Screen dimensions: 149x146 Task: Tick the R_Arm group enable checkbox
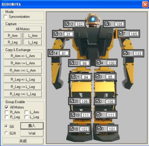[x=6, y=112]
